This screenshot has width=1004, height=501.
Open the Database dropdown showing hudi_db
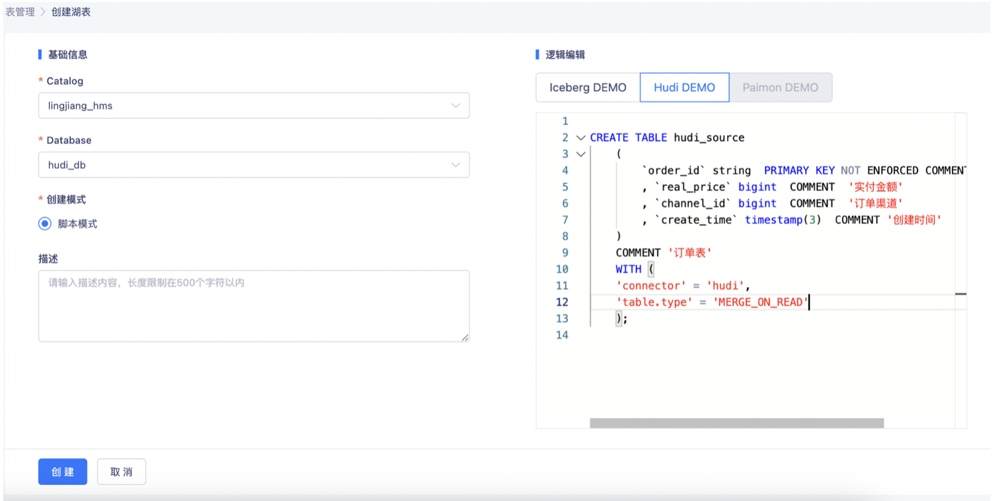pos(254,165)
